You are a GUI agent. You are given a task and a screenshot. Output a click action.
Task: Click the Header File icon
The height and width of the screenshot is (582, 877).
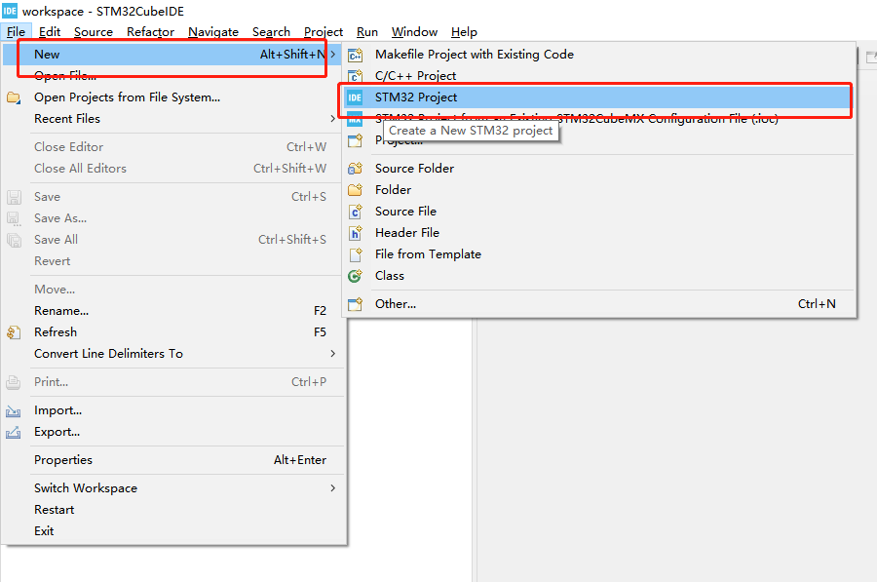pos(355,233)
